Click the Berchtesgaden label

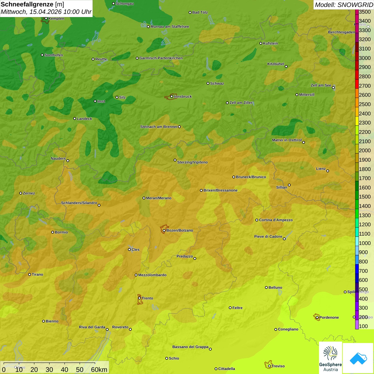(341, 32)
